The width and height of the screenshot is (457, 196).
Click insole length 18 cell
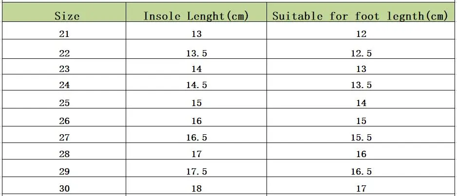pos(196,188)
